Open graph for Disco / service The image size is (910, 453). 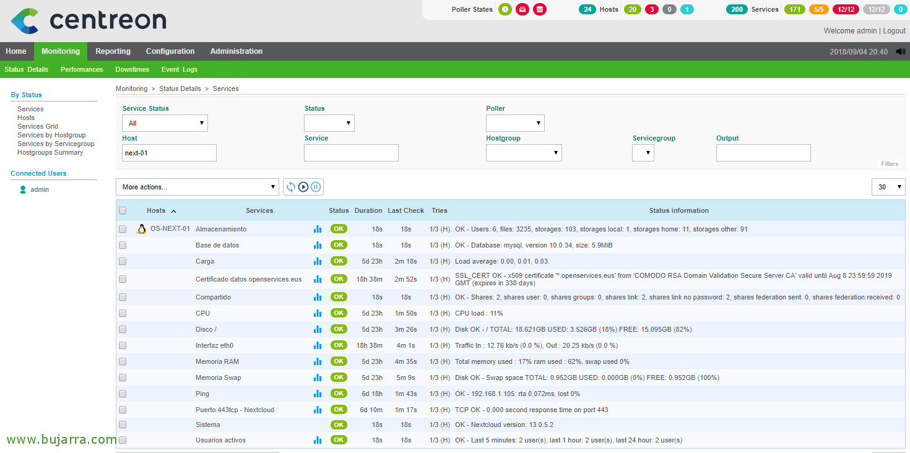pos(318,329)
